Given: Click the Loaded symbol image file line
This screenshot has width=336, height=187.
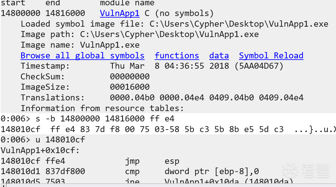Looking at the screenshot, I should (x=174, y=24).
